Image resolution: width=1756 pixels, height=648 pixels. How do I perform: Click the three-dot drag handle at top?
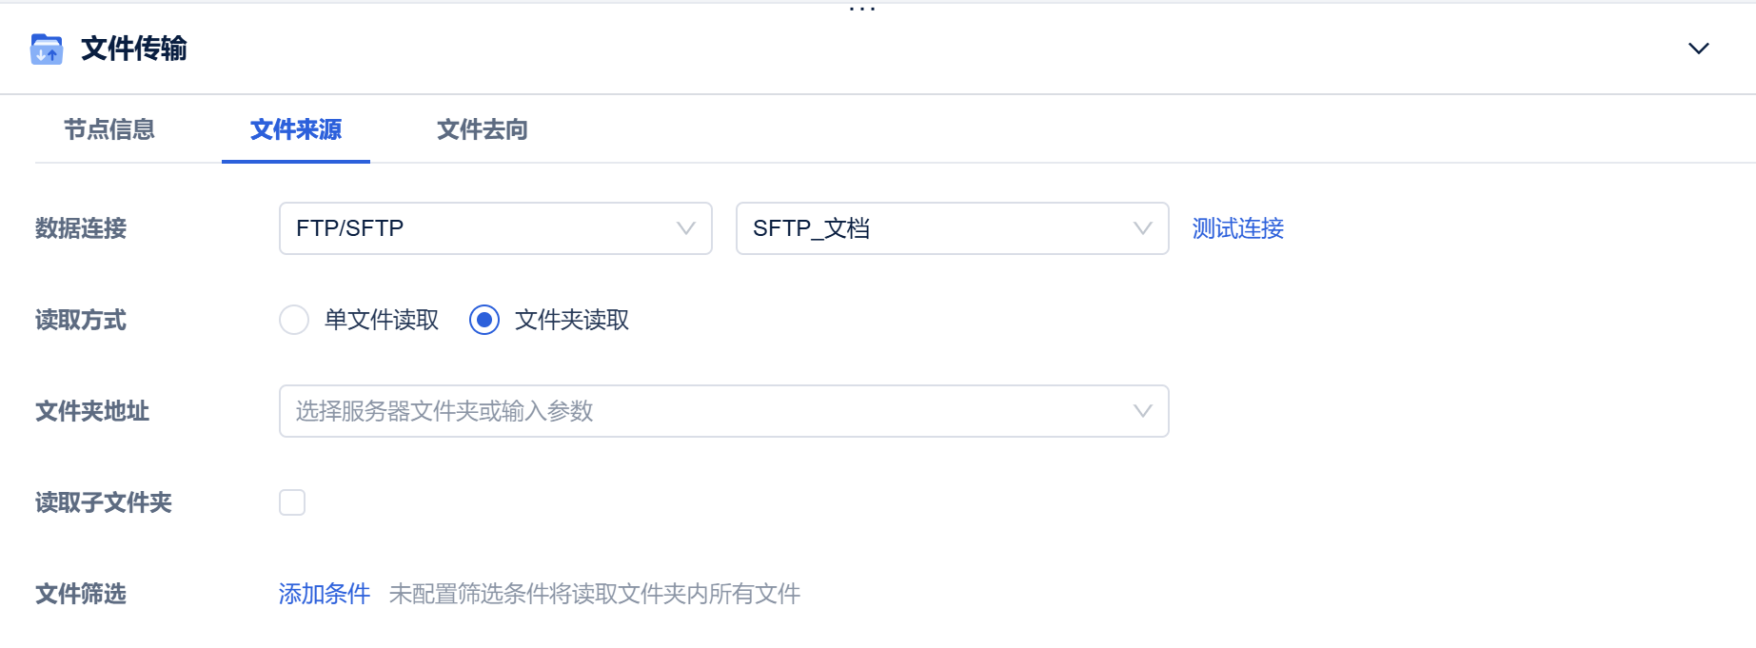point(862,9)
